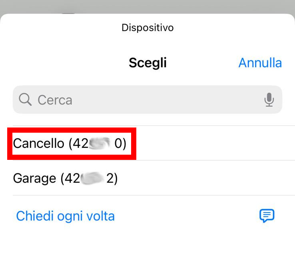The width and height of the screenshot is (295, 261).
Task: Cancel the selection with Annulla
Action: coord(260,63)
